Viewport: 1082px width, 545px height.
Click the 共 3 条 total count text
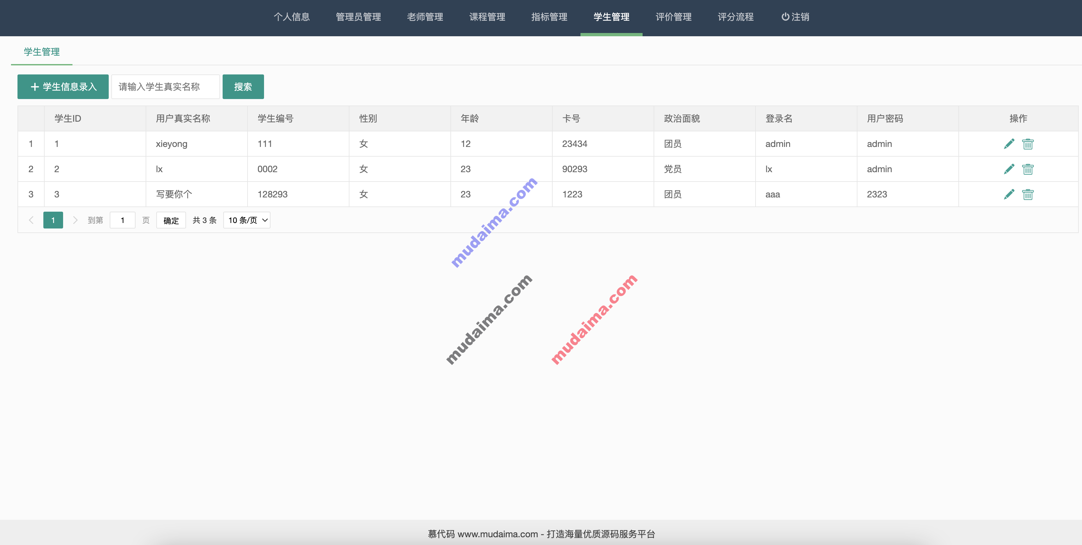click(x=204, y=220)
